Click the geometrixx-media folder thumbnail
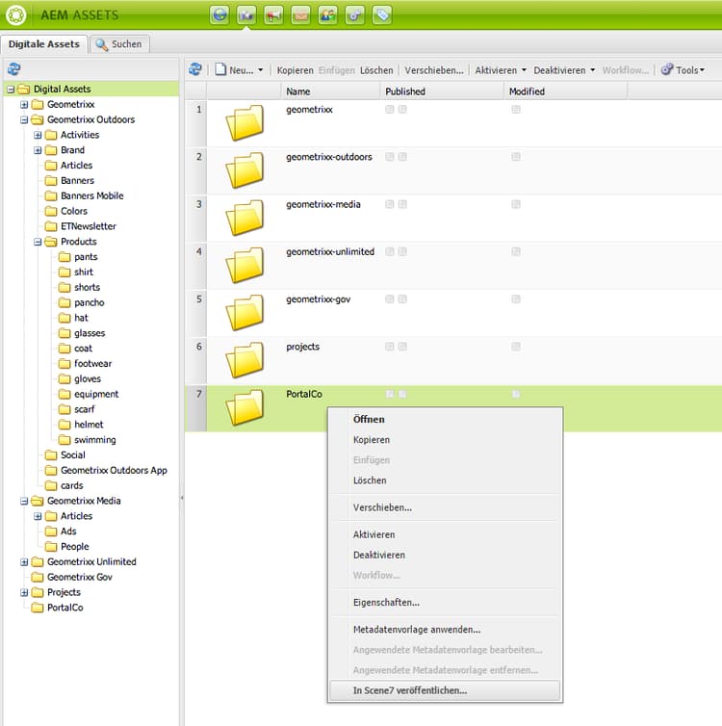The width and height of the screenshot is (722, 726). pyautogui.click(x=245, y=218)
